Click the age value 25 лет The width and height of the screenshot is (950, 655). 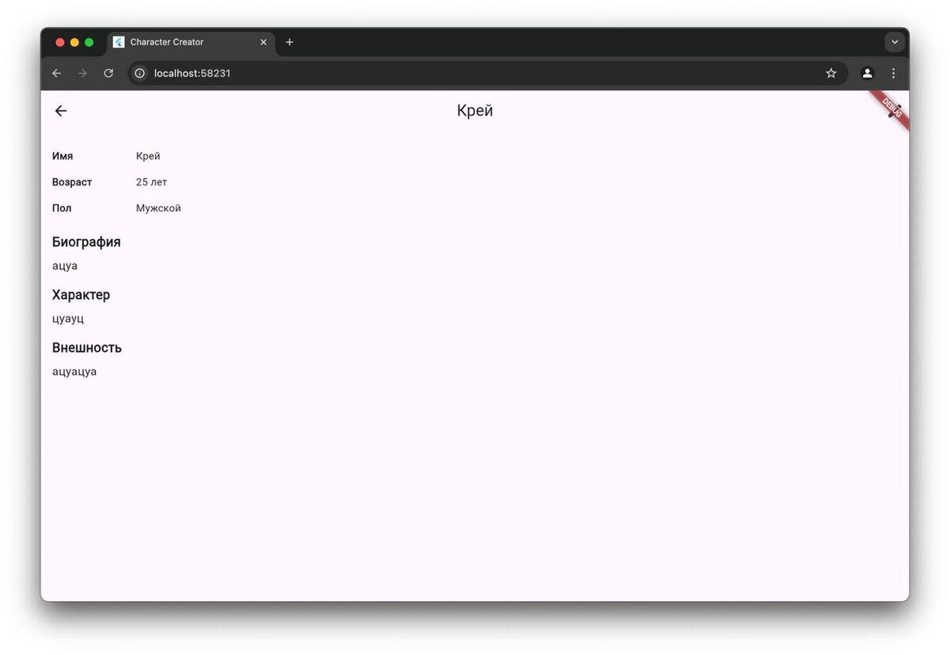tap(151, 182)
